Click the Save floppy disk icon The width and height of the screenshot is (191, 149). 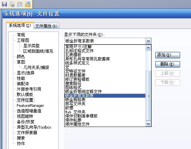(4, 4)
